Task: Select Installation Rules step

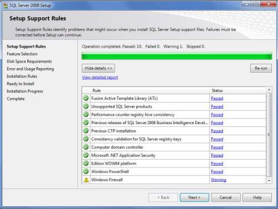Action: [x=22, y=76]
